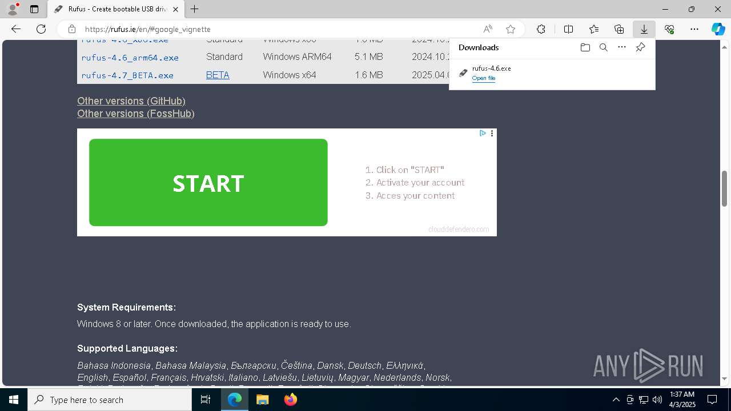Click the green START ad button

click(208, 183)
